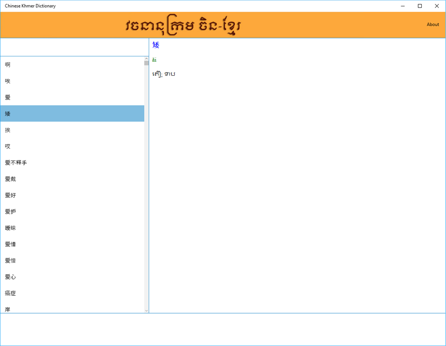
Task: Choose the entry 爱惜
Action: click(x=72, y=261)
